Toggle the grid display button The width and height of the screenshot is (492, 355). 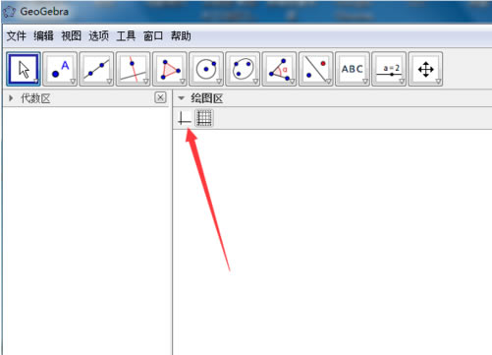[204, 118]
